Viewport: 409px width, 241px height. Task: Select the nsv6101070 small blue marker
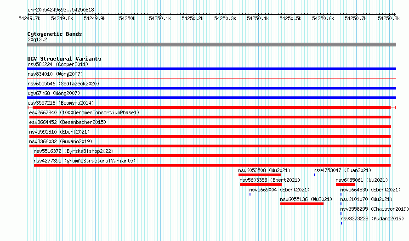point(341,204)
